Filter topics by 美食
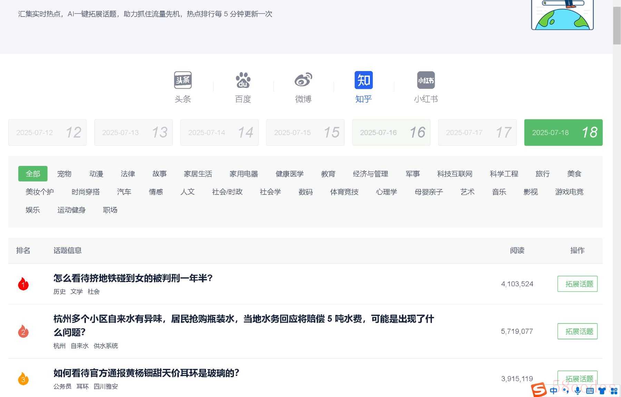 (574, 174)
